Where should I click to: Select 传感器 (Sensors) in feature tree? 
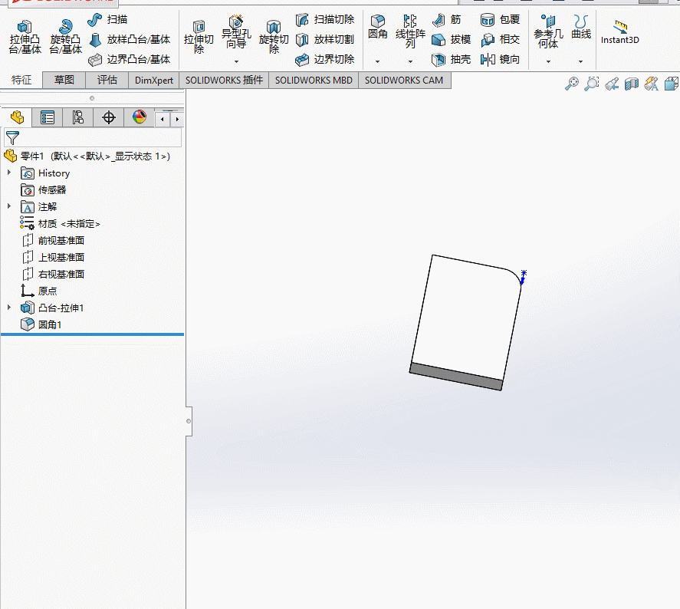(x=44, y=190)
